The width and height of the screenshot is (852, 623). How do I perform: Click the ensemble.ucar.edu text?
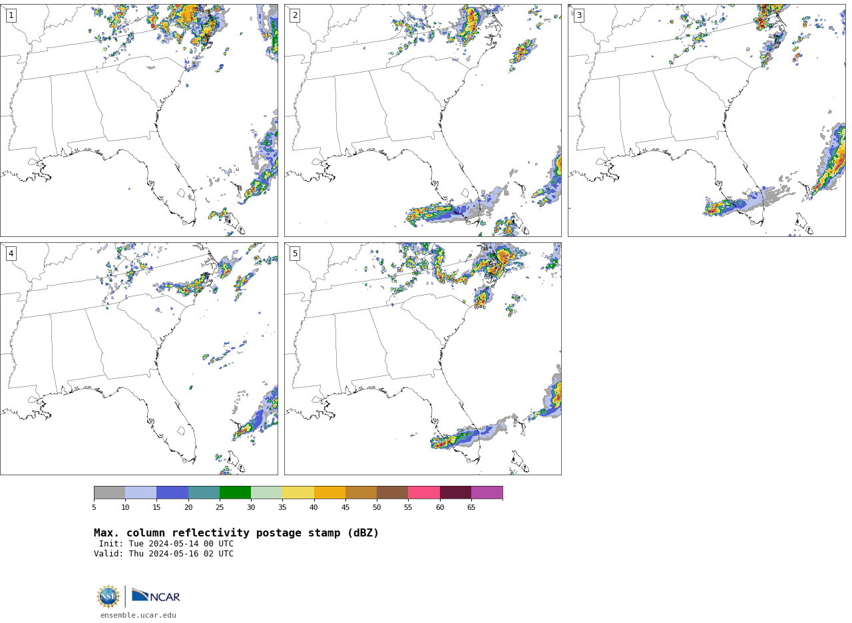[138, 616]
